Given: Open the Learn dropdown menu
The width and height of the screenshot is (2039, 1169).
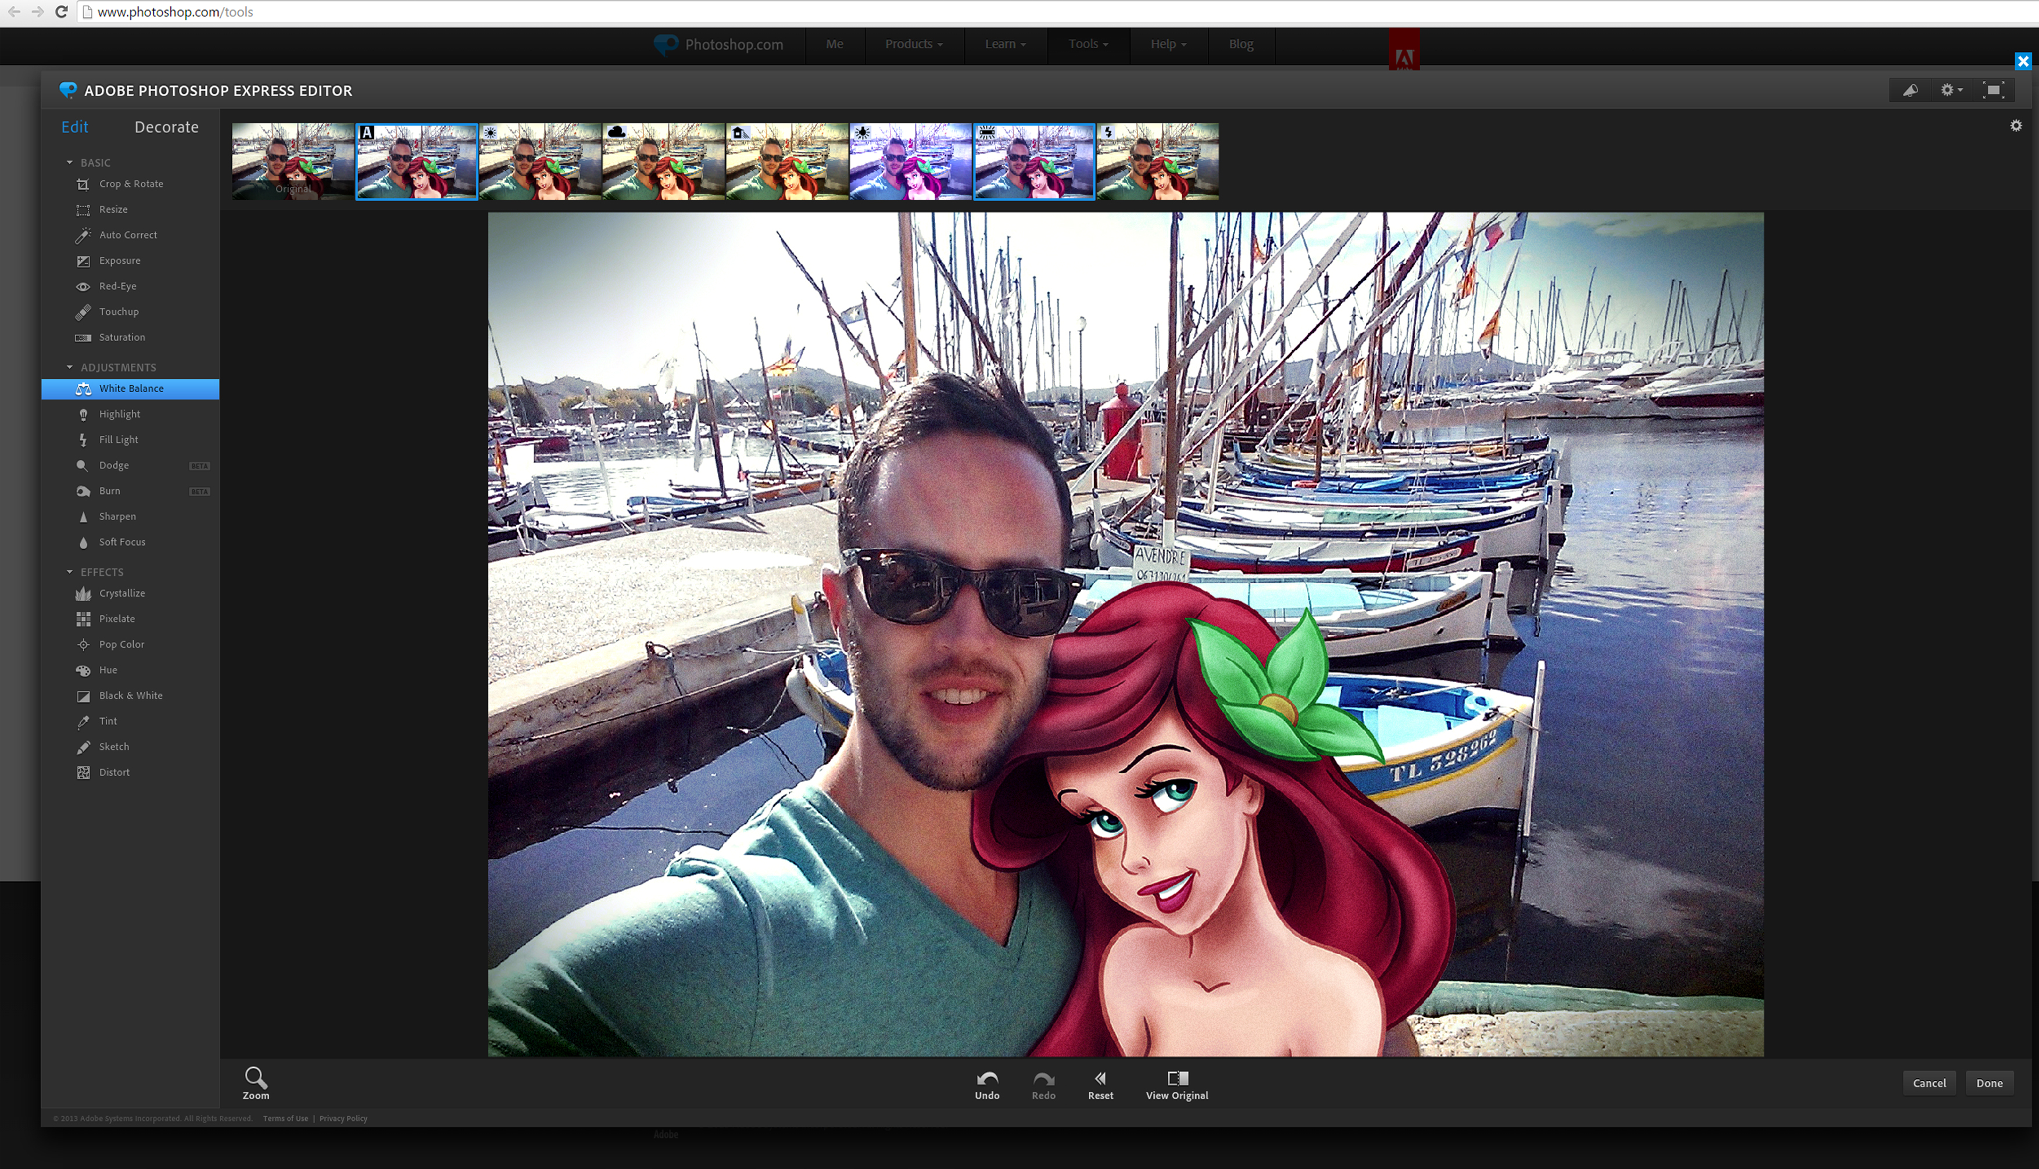Looking at the screenshot, I should 1006,44.
